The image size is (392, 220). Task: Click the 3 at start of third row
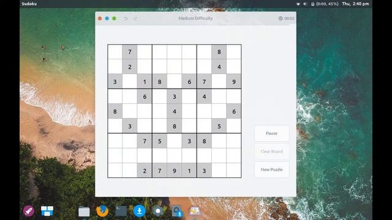(115, 81)
